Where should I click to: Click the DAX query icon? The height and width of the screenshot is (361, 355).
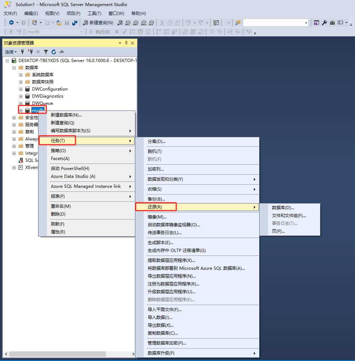151,22
